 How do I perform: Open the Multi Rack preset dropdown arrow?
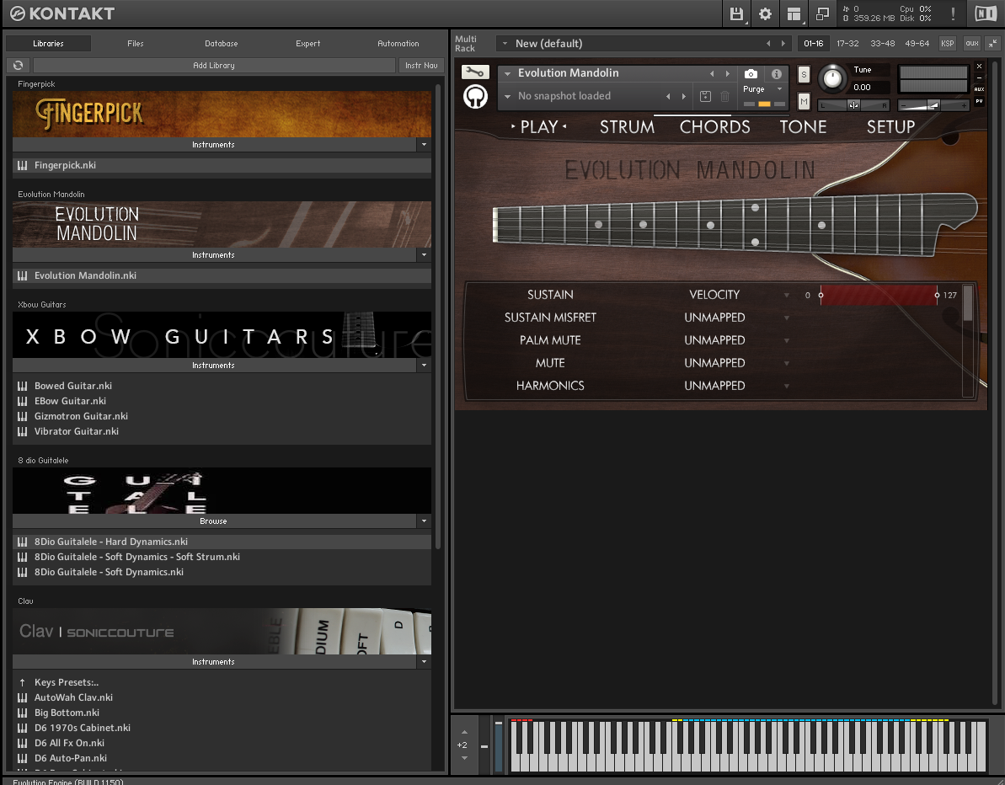[x=505, y=44]
